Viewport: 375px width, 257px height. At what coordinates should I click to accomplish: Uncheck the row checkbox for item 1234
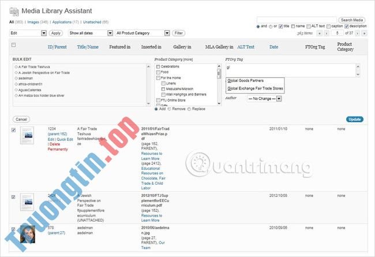tap(14, 130)
